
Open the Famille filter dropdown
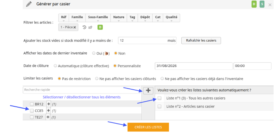pos(77,18)
